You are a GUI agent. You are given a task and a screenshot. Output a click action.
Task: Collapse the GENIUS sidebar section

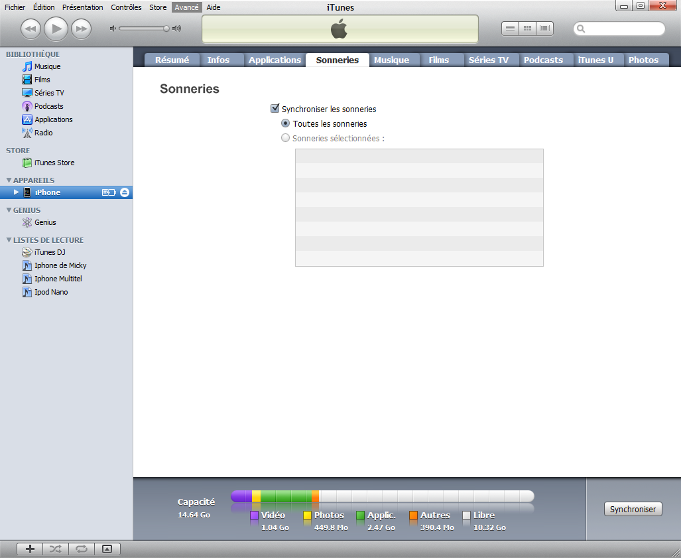(x=9, y=210)
